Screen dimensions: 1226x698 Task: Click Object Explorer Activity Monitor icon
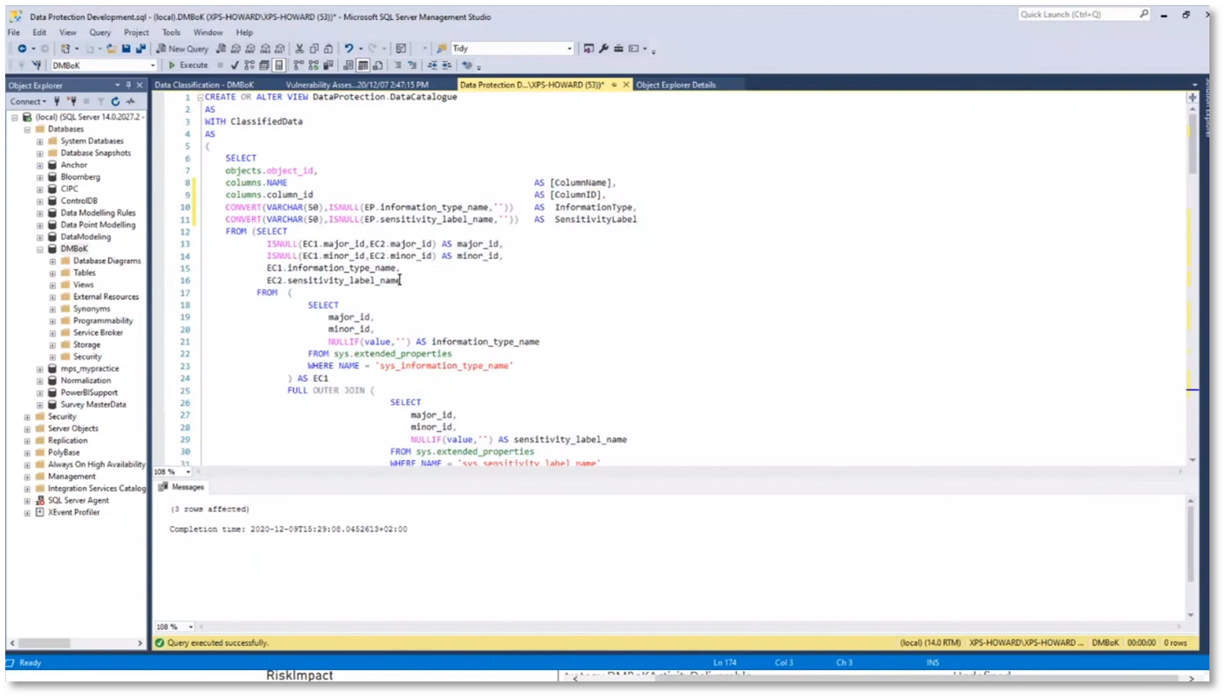pyautogui.click(x=130, y=101)
